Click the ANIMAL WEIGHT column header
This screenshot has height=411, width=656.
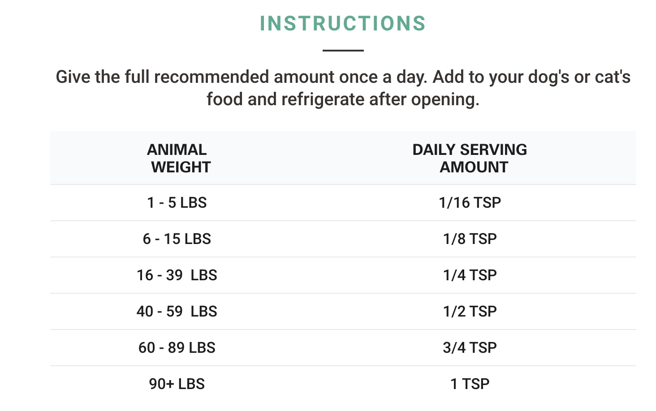pyautogui.click(x=177, y=158)
